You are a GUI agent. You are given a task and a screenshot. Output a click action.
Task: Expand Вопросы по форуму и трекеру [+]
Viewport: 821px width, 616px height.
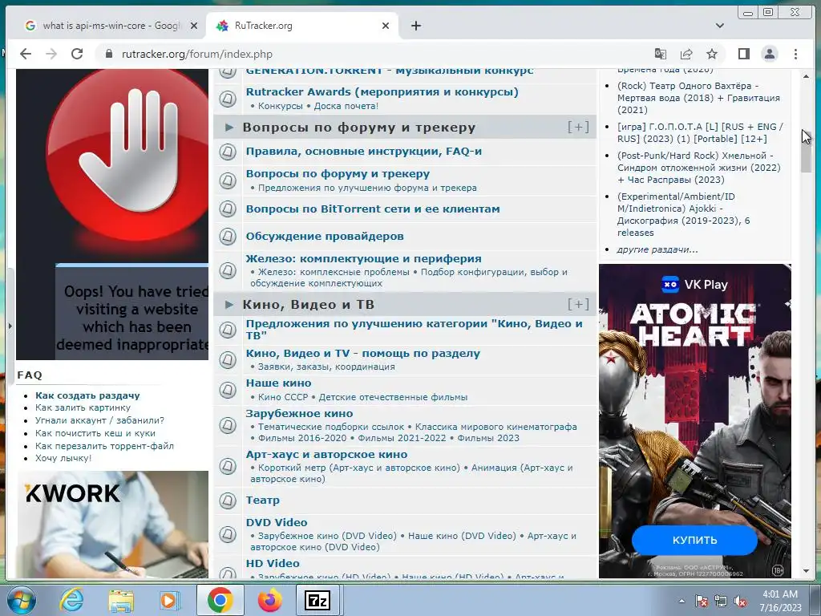pyautogui.click(x=579, y=128)
